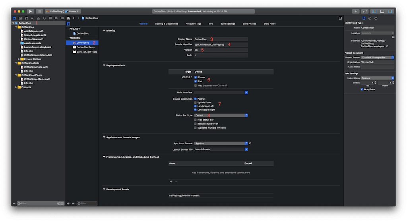
Task: Enable Hide status bar
Action: click(x=196, y=120)
